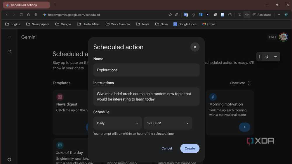
Task: Open the Work Sample bookmark folder
Action: [118, 24]
